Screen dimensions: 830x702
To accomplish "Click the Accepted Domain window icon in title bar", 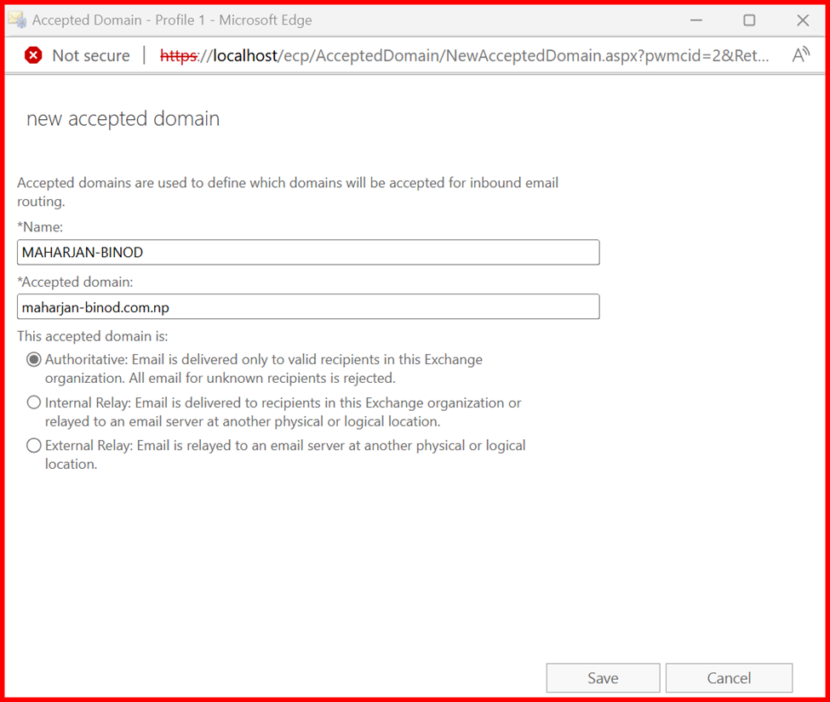I will coord(17,20).
